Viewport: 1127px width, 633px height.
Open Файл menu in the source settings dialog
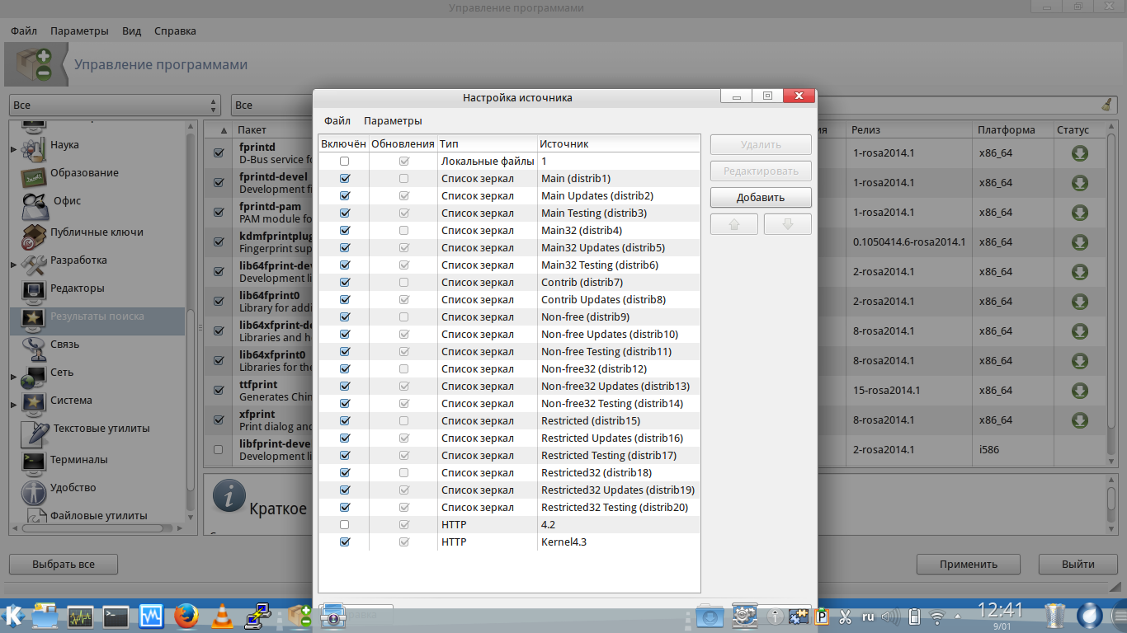[337, 121]
